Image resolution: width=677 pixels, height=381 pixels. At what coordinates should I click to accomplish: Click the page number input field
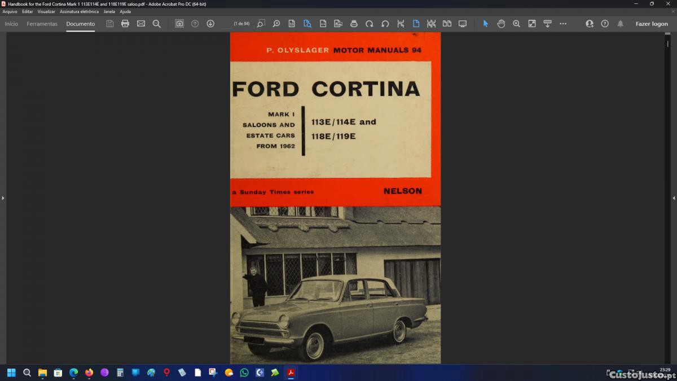coord(227,24)
